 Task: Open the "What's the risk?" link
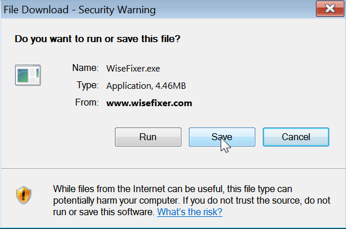coord(189,212)
